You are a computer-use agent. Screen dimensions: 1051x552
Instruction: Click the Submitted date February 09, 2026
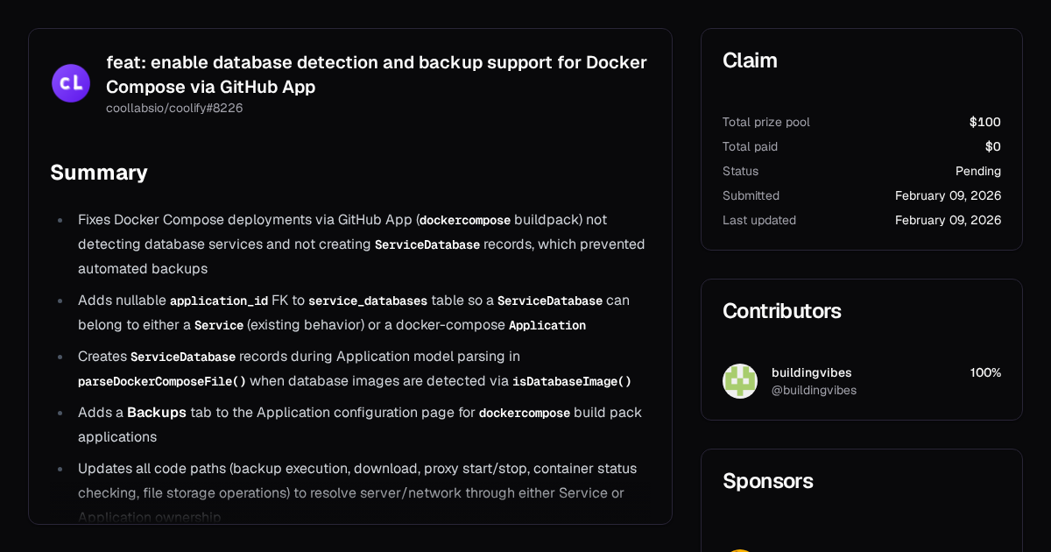(x=949, y=195)
